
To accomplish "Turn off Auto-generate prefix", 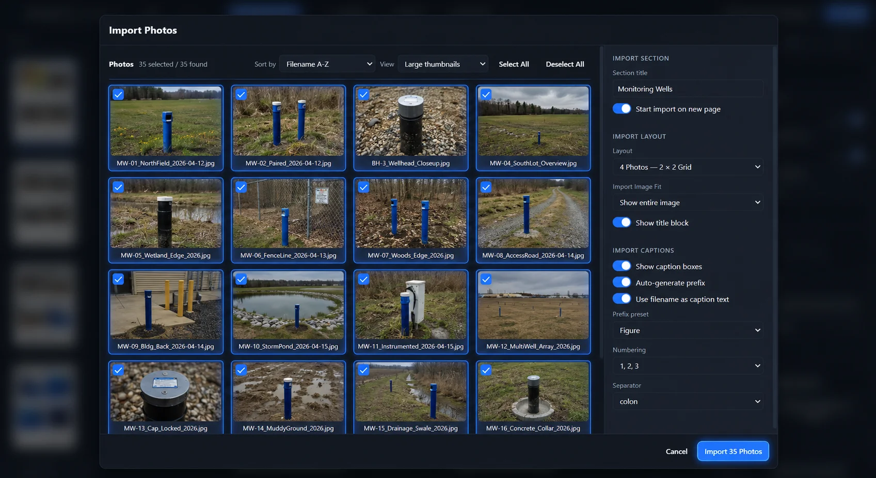I will 622,283.
